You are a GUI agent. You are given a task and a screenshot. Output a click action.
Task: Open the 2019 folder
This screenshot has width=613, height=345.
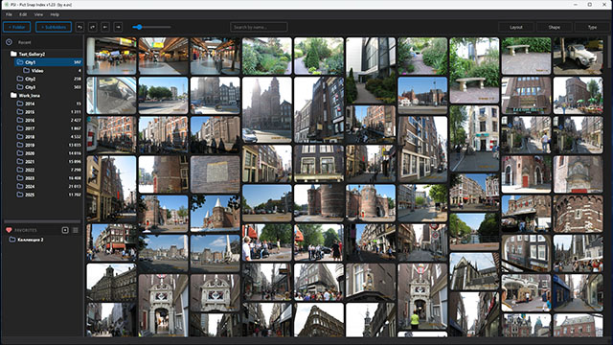click(x=49, y=145)
